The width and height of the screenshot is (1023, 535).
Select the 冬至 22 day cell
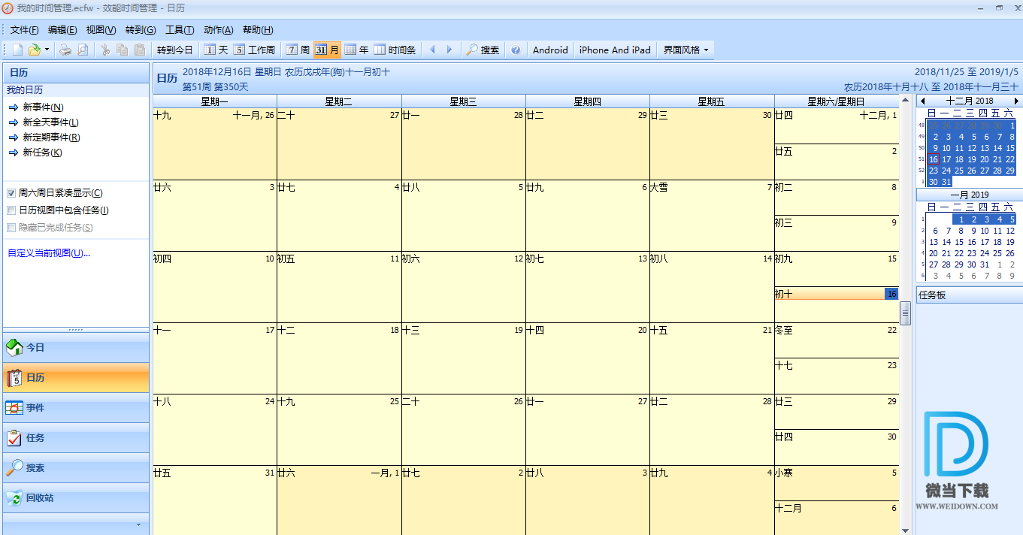(x=837, y=340)
